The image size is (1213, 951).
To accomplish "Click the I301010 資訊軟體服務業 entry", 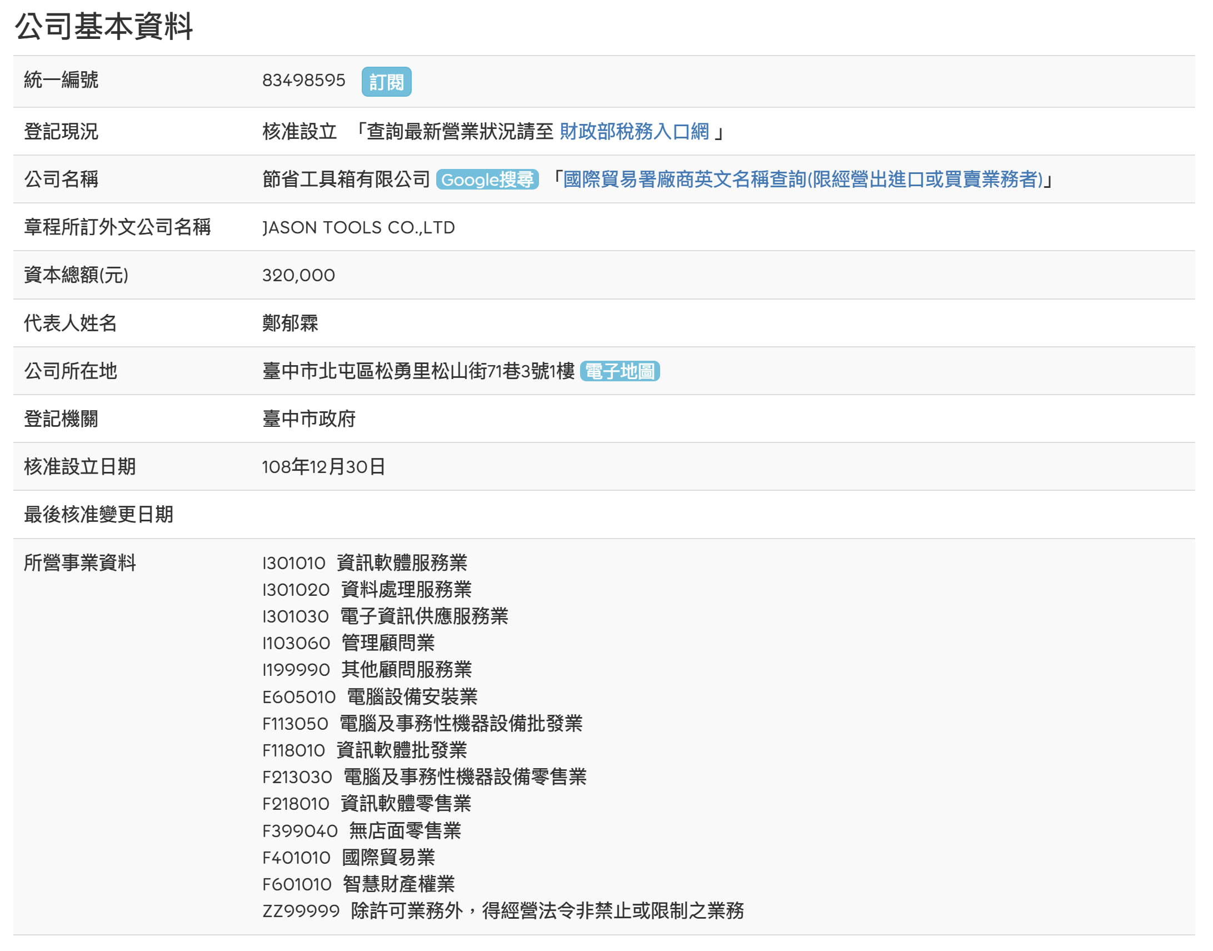I will pos(365,563).
